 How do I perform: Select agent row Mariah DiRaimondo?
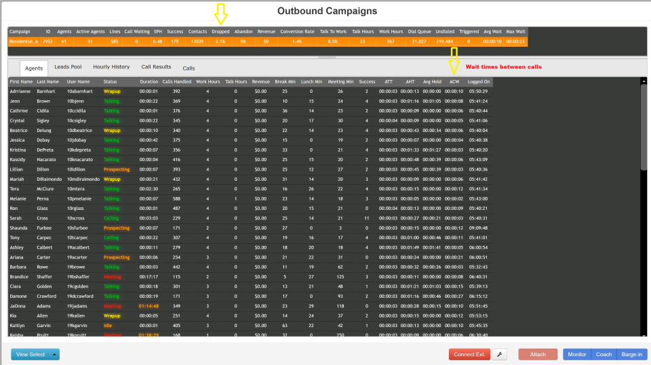tap(250, 179)
